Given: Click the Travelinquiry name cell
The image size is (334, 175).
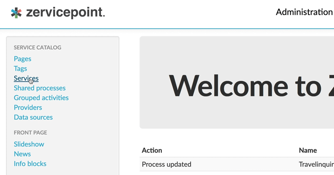Looking at the screenshot, I should coord(316,164).
